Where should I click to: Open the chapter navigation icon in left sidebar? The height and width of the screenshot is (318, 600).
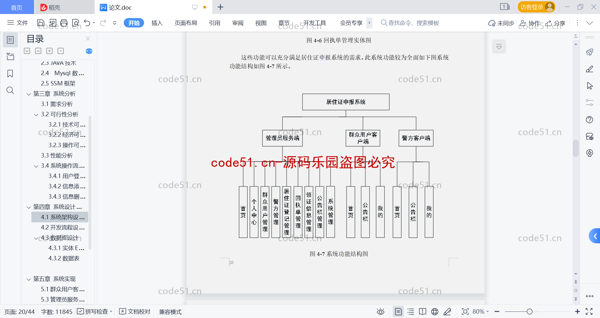[10, 57]
